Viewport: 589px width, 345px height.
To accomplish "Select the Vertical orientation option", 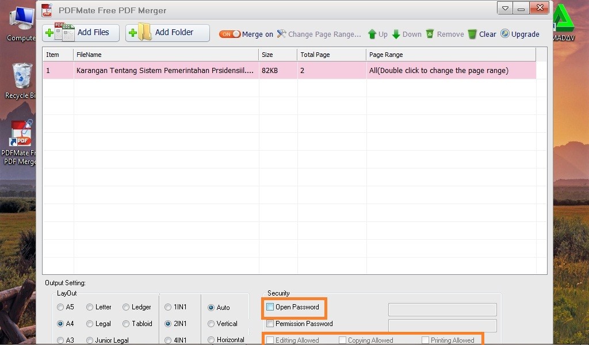I will click(x=211, y=324).
